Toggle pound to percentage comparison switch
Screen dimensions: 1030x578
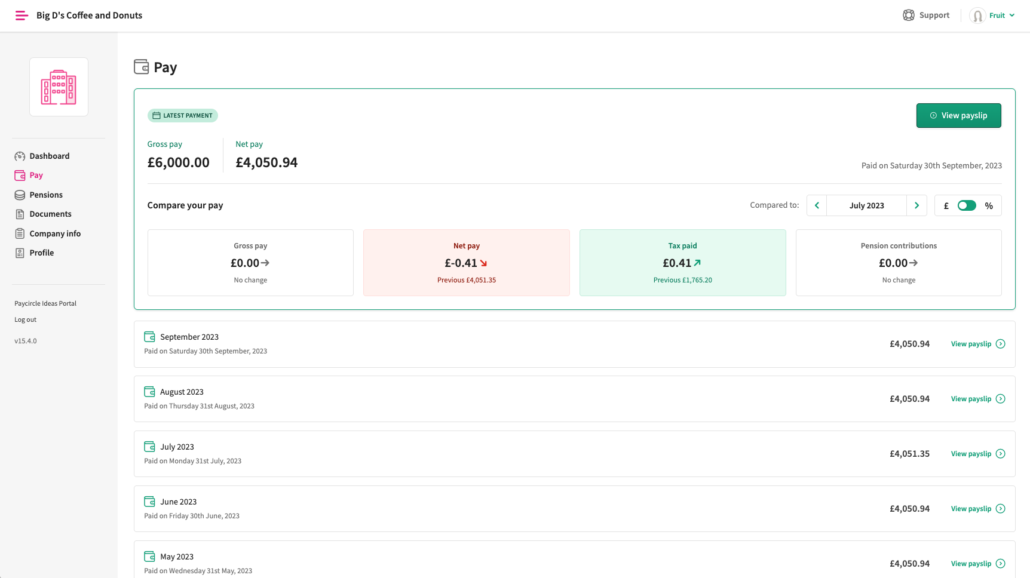tap(967, 205)
